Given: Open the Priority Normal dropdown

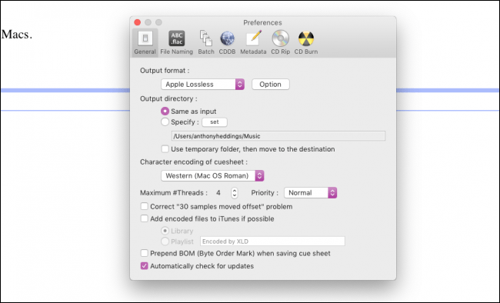Looking at the screenshot, I should 310,193.
